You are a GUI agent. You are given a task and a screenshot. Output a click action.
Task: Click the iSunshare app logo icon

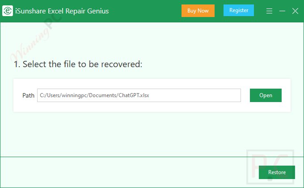[8, 11]
